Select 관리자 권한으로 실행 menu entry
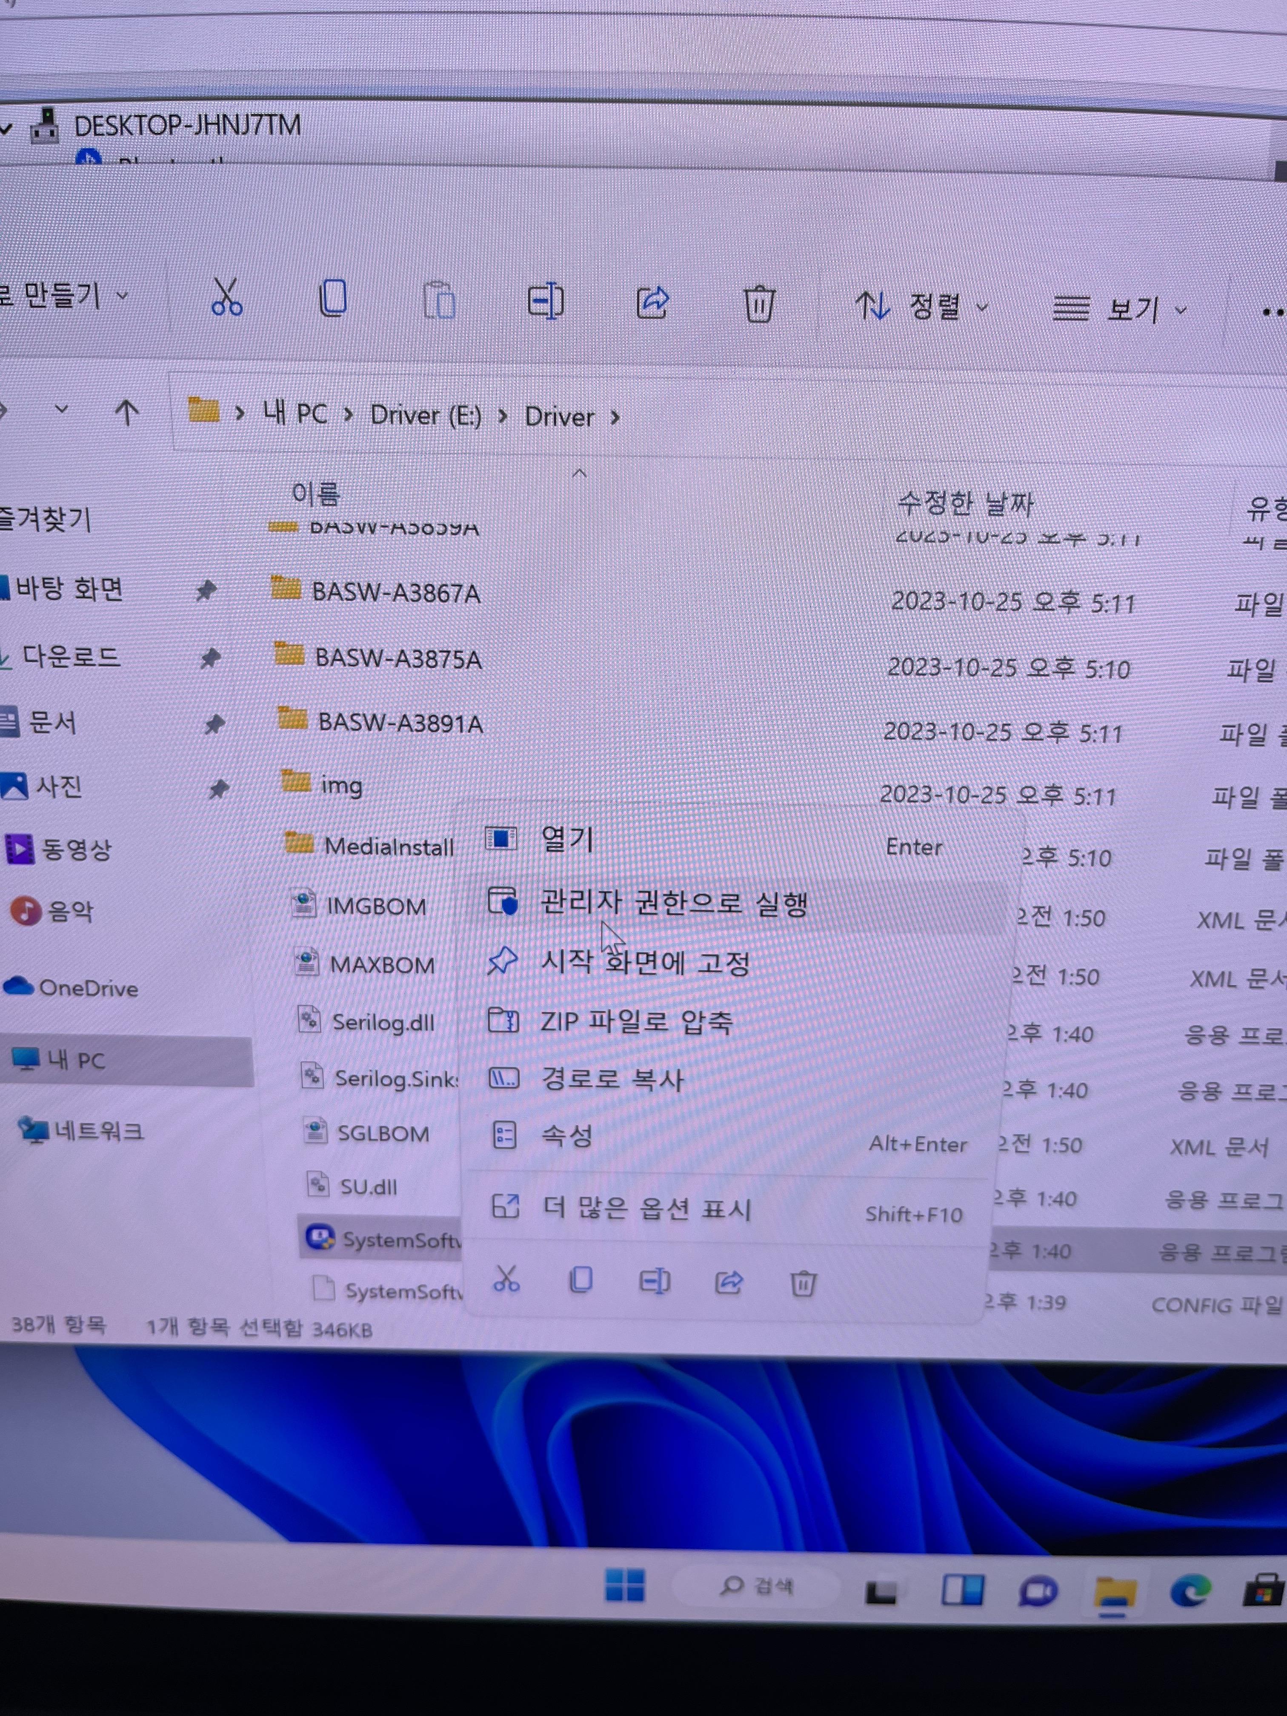The image size is (1287, 1716). (x=673, y=903)
